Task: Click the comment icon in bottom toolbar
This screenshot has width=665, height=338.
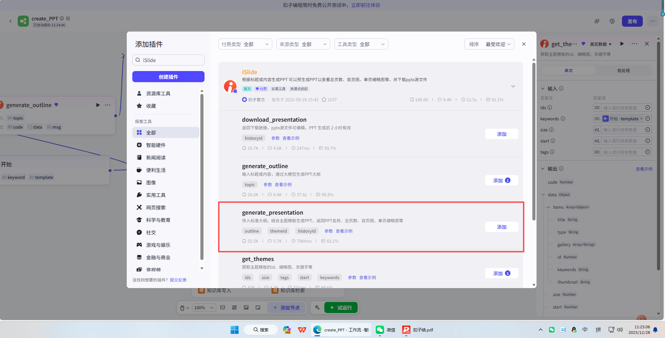Action: (x=223, y=307)
